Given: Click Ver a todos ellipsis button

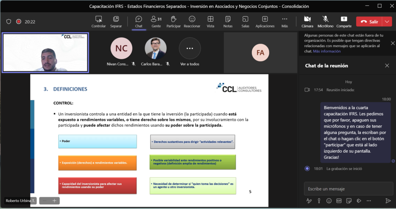Looking at the screenshot, I should pos(189,48).
